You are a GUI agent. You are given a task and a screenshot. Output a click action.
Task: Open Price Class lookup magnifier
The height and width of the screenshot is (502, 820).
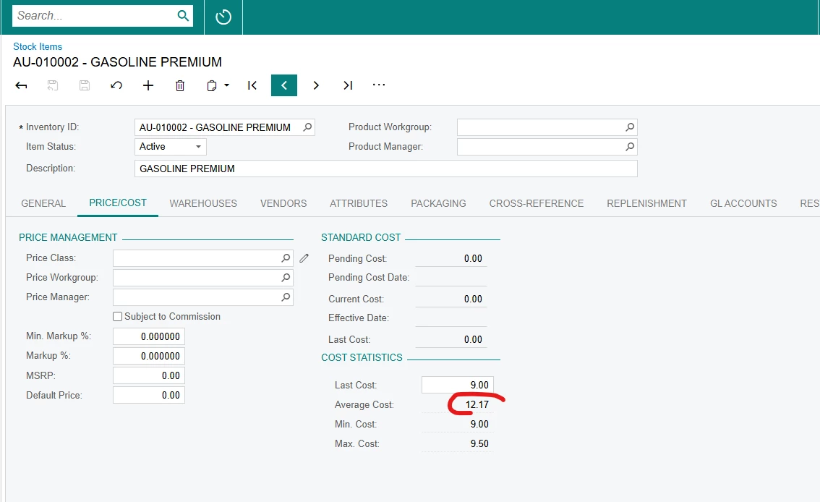[286, 258]
